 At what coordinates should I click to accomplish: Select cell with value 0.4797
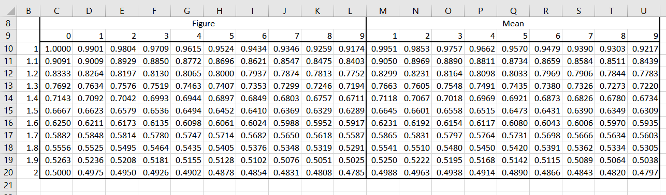pyautogui.click(x=644, y=173)
